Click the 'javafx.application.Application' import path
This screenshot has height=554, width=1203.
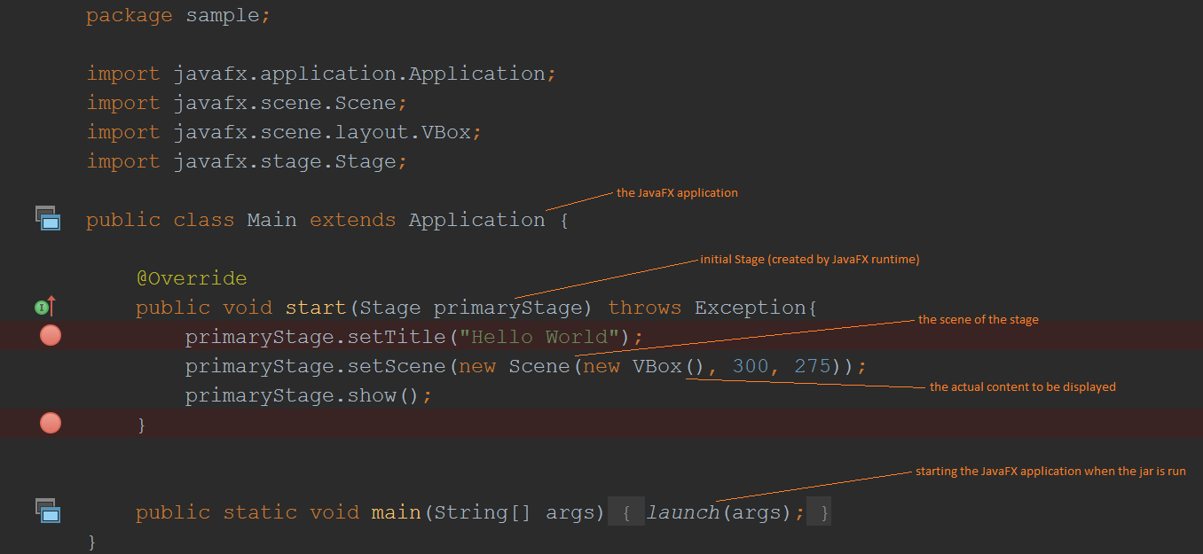(359, 74)
